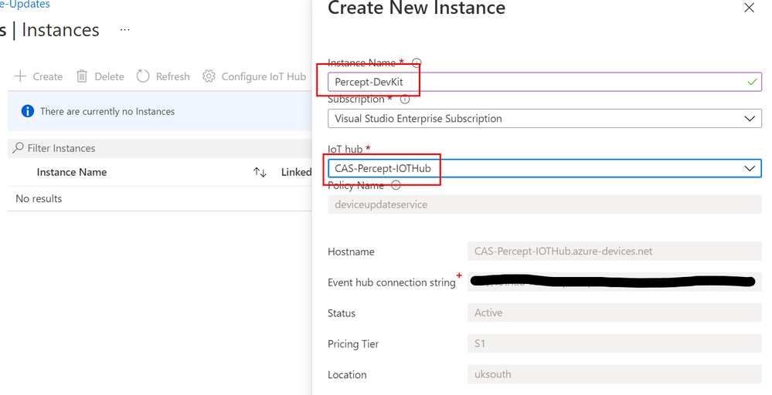The width and height of the screenshot is (772, 395).
Task: Click the info icon beside Subscription label
Action: (x=405, y=100)
